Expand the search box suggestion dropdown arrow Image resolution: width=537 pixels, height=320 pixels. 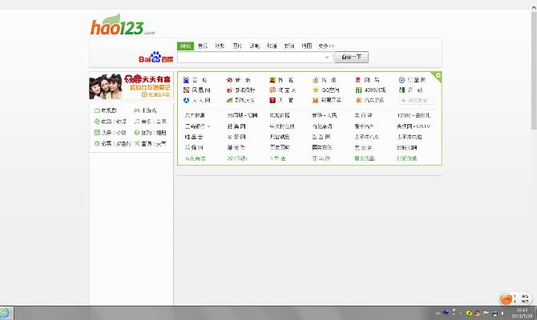(x=327, y=58)
